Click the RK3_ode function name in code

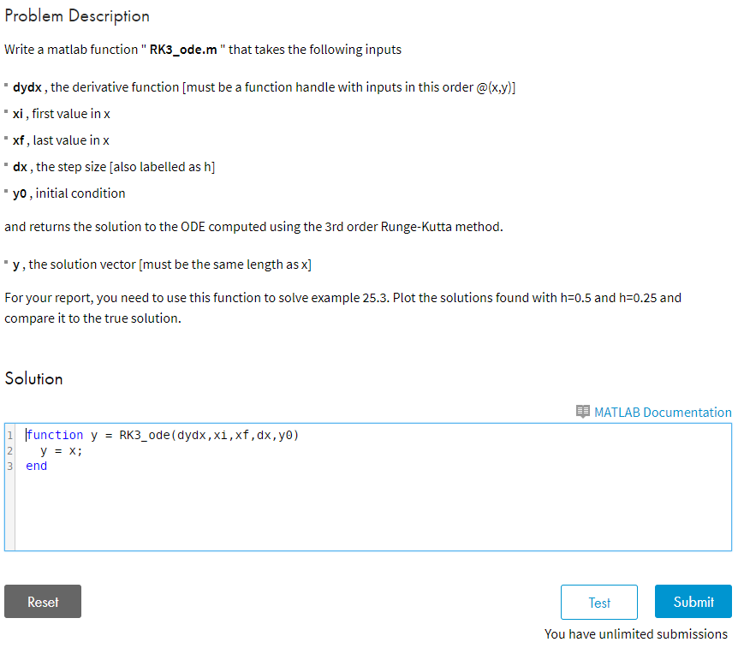[142, 435]
